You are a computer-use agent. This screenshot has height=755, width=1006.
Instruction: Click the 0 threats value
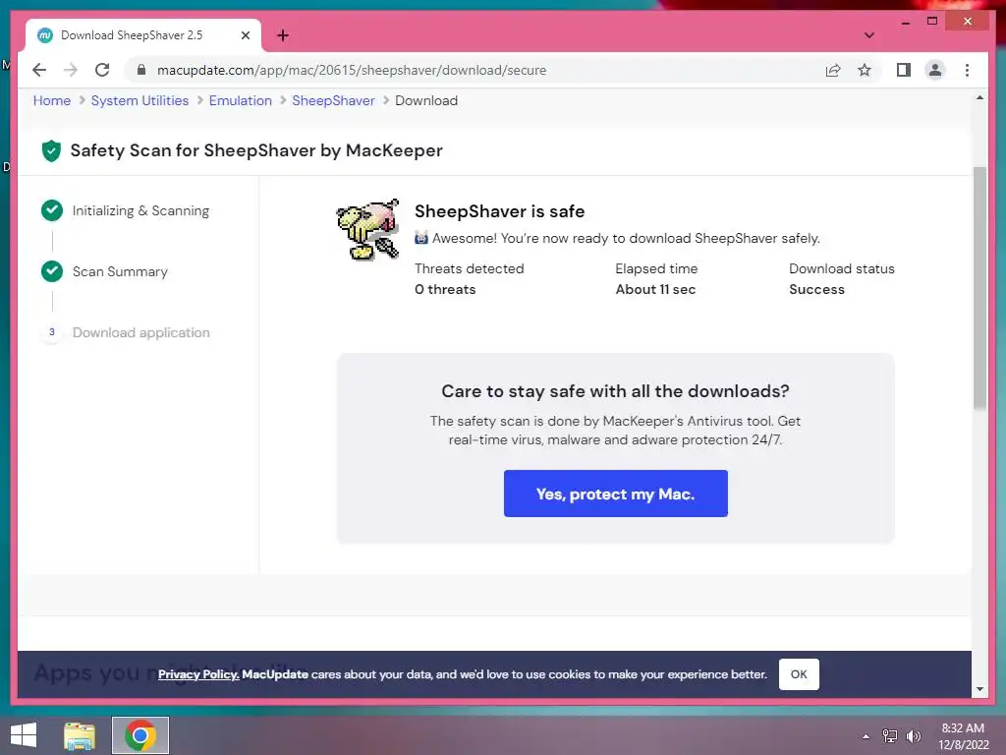tap(445, 290)
